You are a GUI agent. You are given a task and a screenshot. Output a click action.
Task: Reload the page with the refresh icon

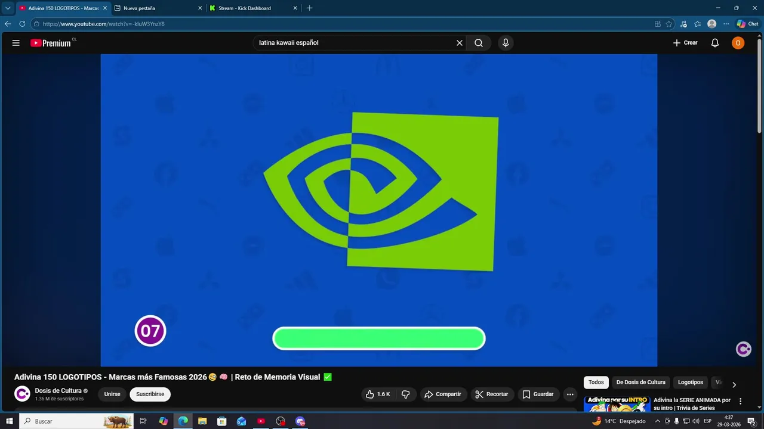(22, 24)
